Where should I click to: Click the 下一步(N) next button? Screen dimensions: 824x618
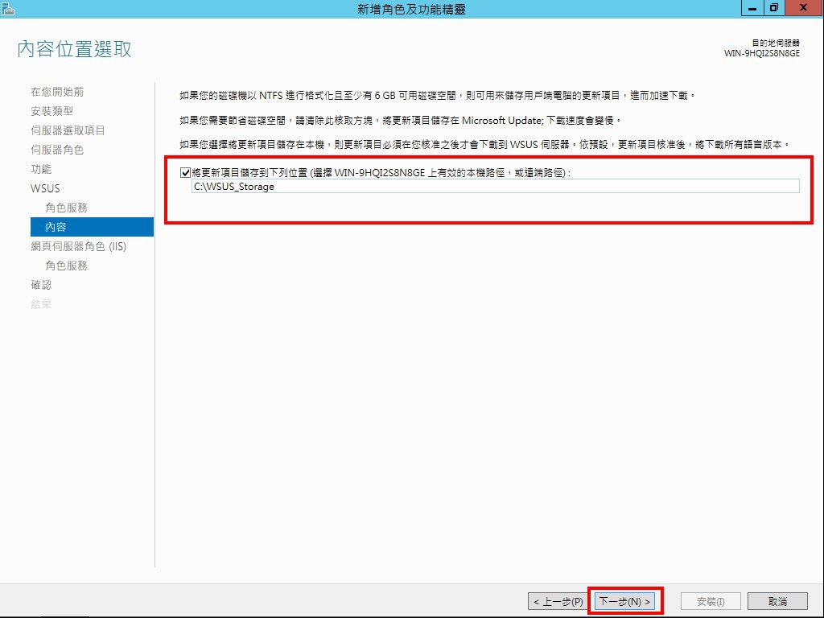tap(624, 601)
